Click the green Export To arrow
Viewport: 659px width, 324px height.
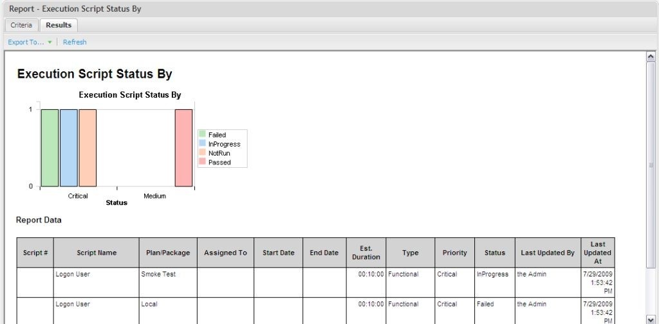click(x=50, y=42)
